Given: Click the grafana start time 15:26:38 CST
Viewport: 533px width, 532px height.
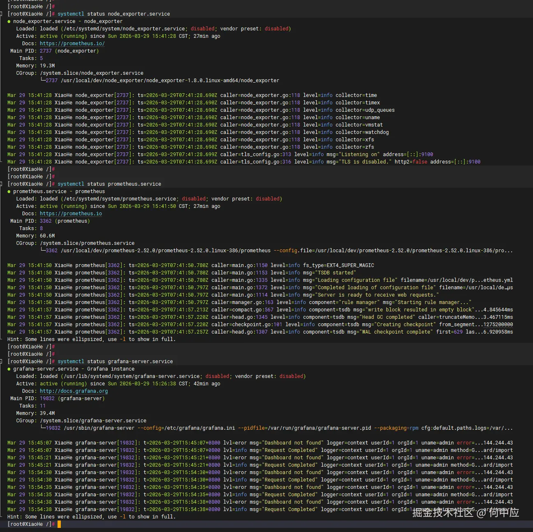Looking at the screenshot, I should click(170, 384).
